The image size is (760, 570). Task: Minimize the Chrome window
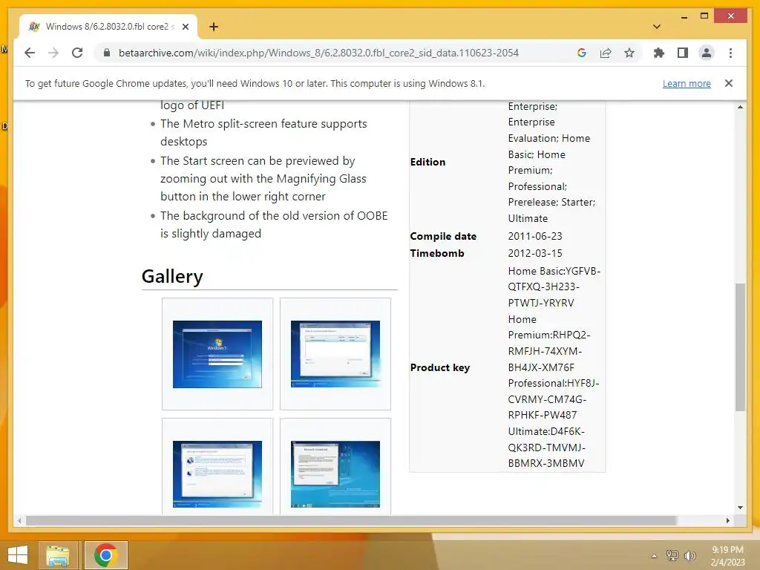coord(684,16)
